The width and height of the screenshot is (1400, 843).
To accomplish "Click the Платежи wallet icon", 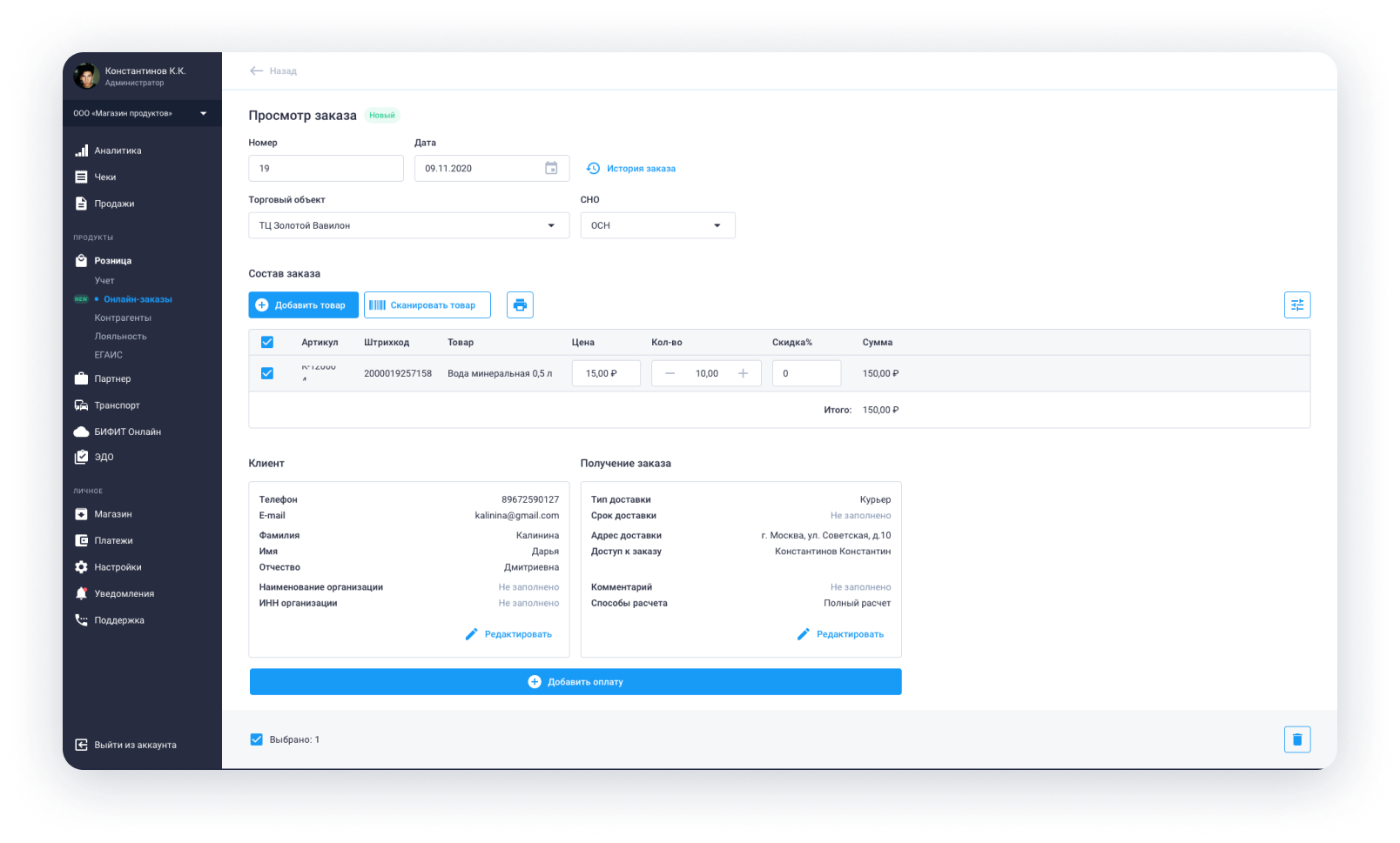I will [x=81, y=540].
